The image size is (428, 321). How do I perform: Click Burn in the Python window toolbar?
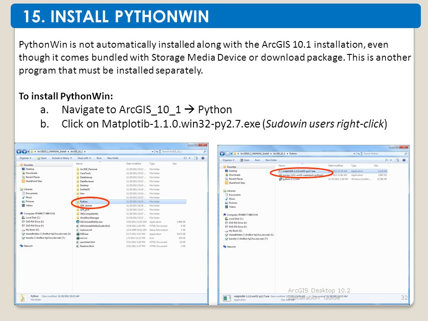(257, 160)
